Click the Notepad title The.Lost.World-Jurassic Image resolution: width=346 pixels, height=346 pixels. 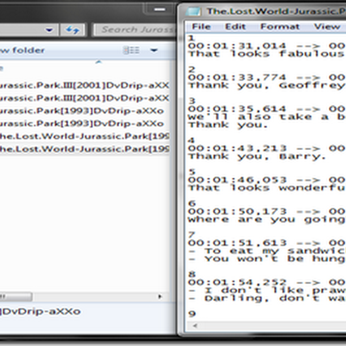click(x=276, y=11)
